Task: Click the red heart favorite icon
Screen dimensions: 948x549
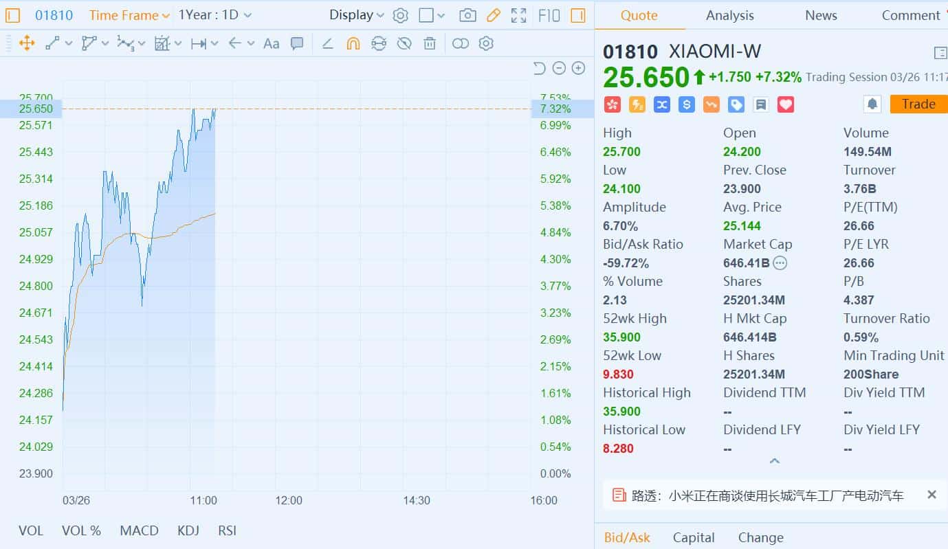Action: click(x=786, y=104)
